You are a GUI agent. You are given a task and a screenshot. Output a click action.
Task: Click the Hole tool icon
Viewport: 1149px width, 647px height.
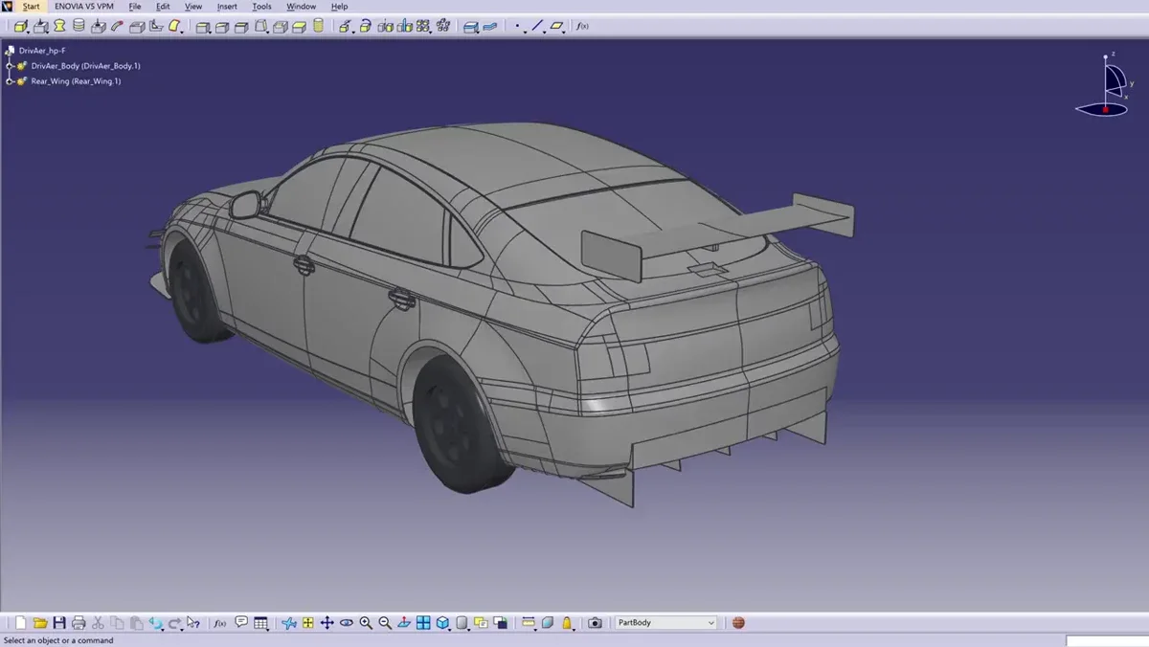click(x=97, y=27)
